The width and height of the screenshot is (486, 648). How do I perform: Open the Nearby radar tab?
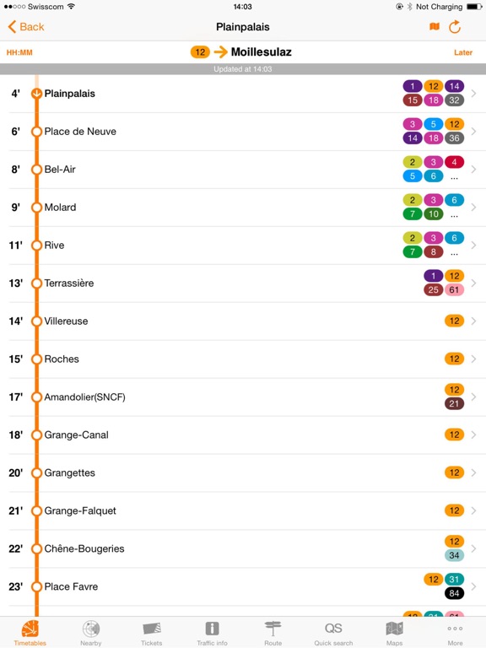tap(91, 633)
